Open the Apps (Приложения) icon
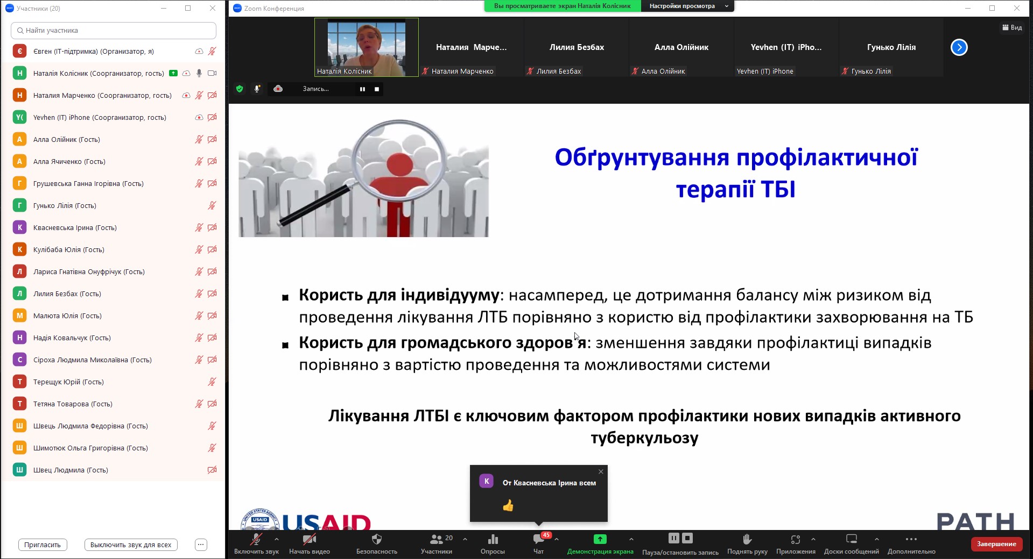 tap(795, 539)
